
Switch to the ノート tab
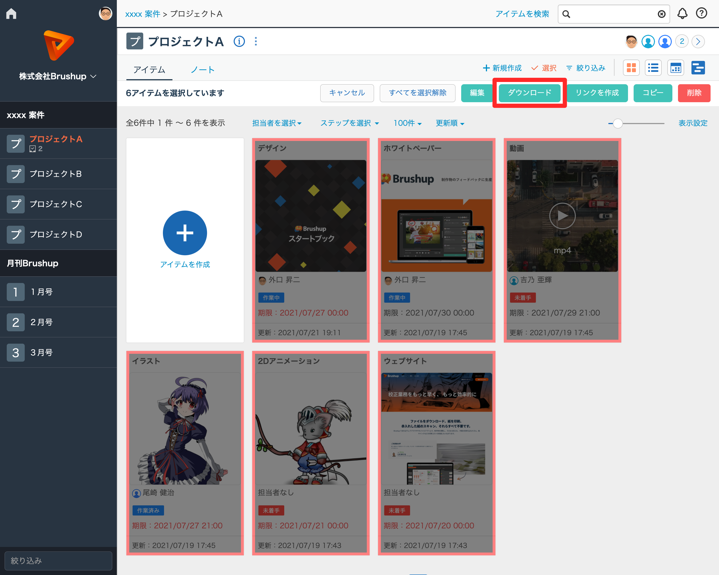click(202, 70)
